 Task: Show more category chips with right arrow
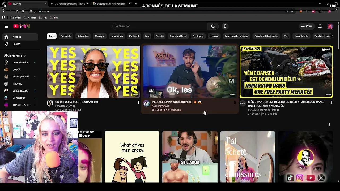click(x=332, y=36)
